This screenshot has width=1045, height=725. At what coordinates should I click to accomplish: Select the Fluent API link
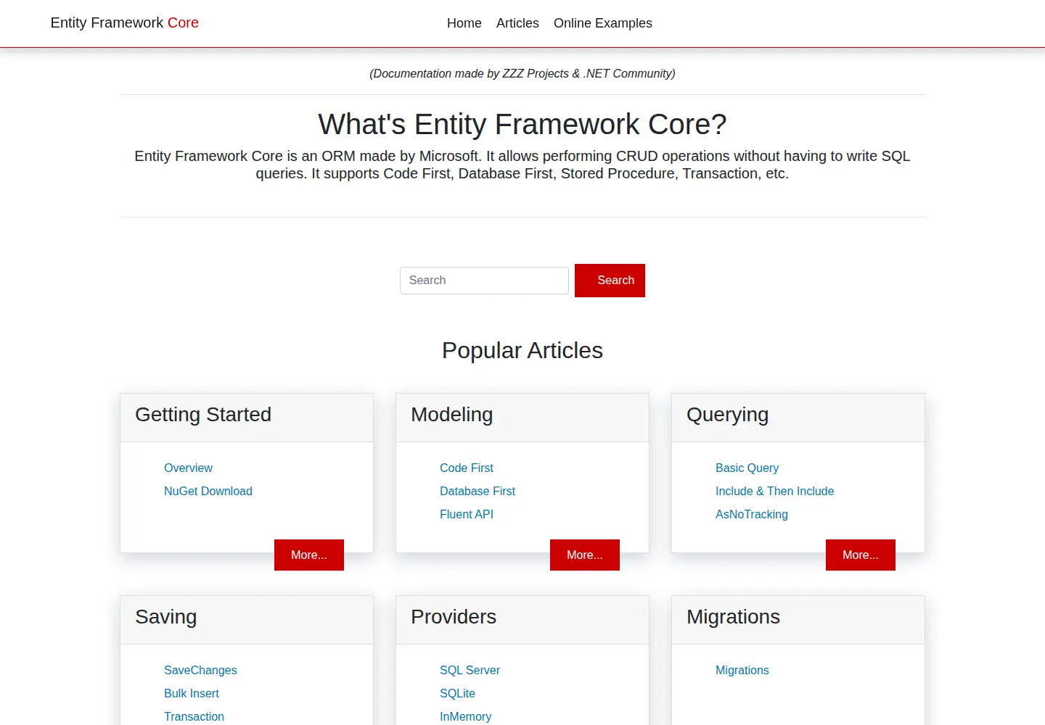coord(467,514)
